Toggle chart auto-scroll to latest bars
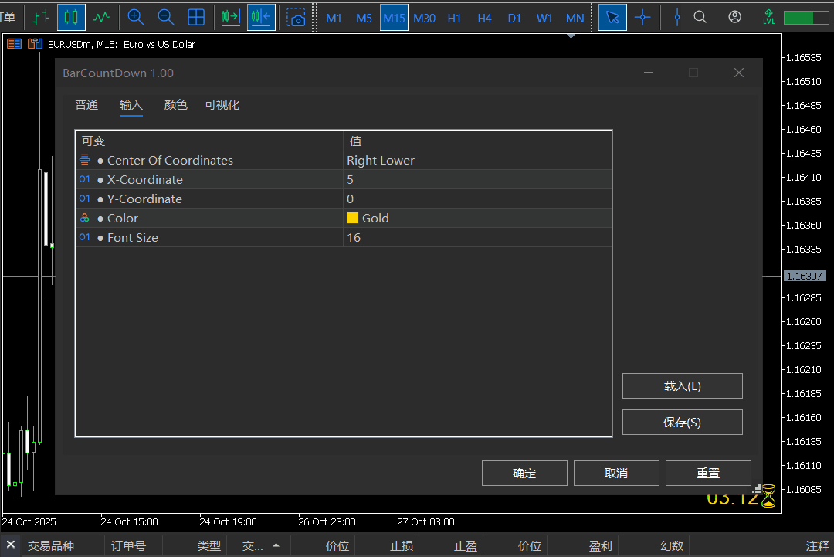The height and width of the screenshot is (557, 834). click(229, 16)
